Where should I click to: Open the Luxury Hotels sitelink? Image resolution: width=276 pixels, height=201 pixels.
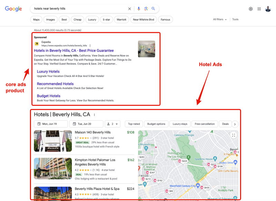tap(48, 71)
